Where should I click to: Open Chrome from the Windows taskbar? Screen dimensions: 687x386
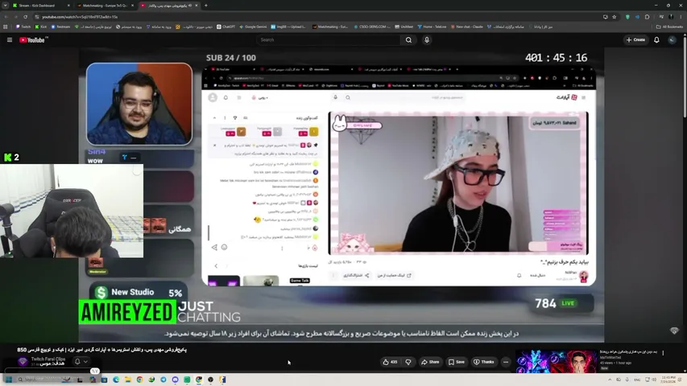point(139,380)
